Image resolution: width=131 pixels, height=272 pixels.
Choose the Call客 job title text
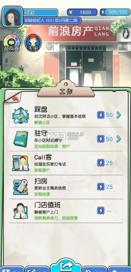[x=43, y=157]
